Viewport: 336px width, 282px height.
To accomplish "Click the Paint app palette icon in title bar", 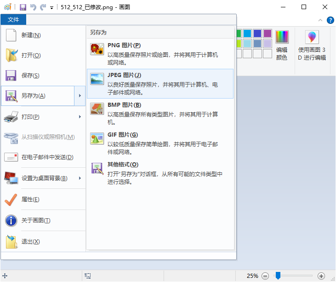I will [8, 7].
